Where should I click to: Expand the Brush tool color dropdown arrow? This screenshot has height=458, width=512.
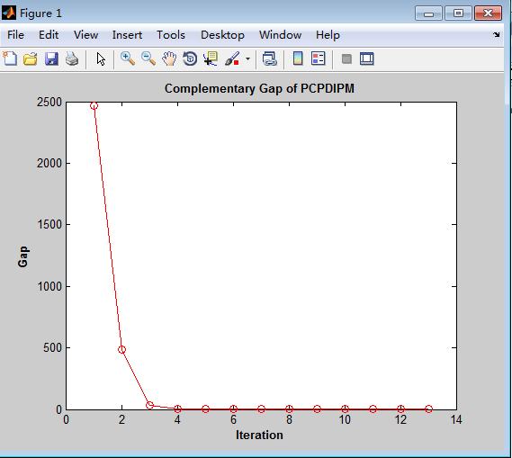[x=247, y=59]
